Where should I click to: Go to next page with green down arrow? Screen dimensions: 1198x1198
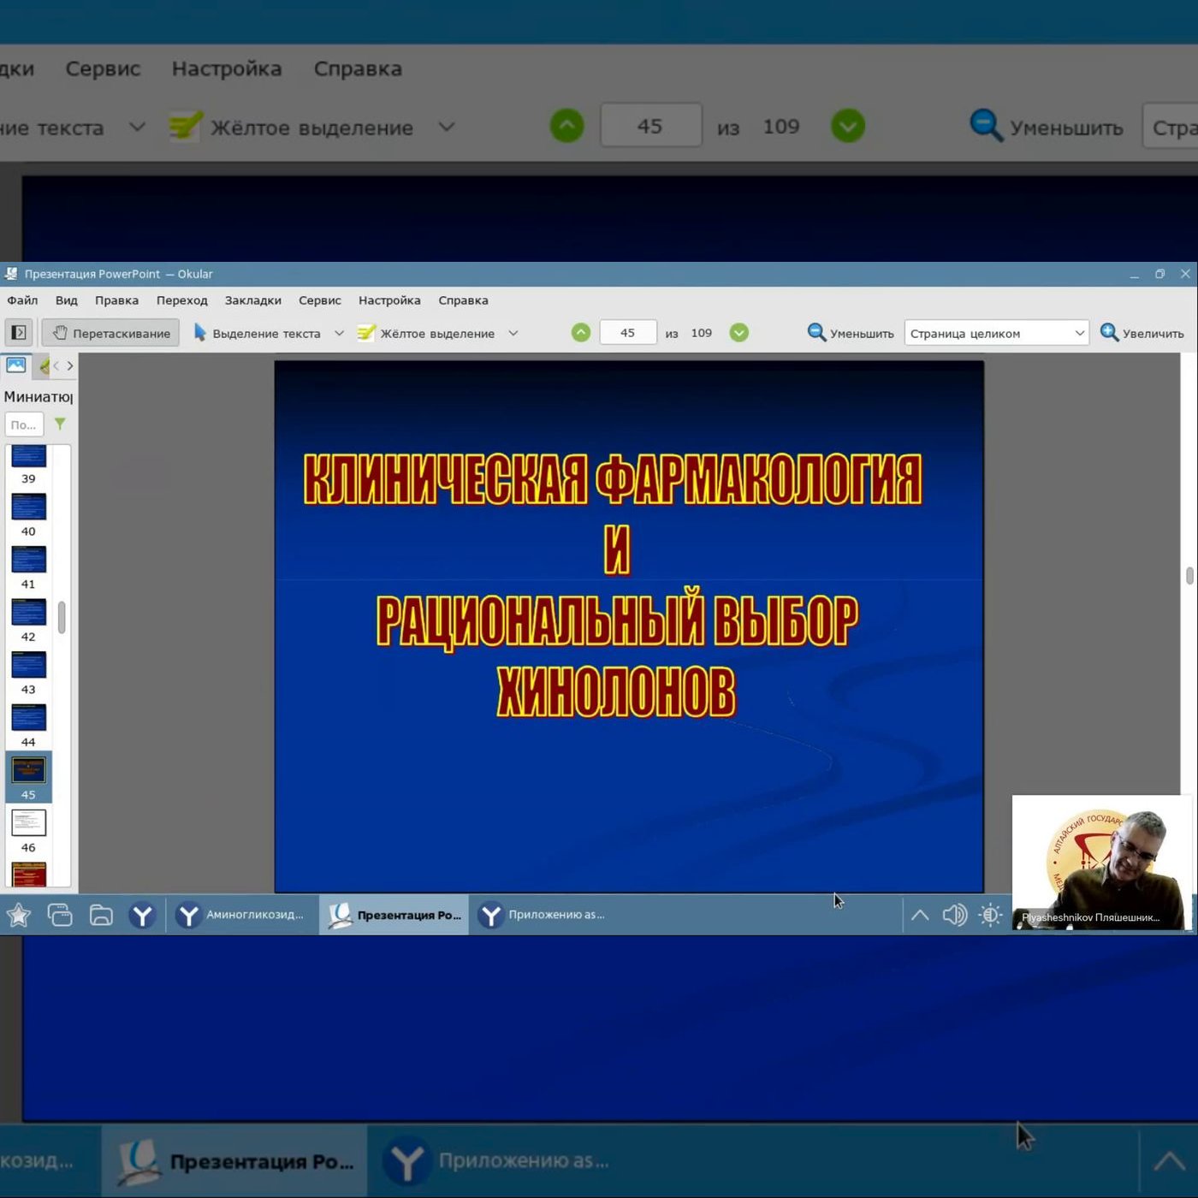[x=739, y=333]
